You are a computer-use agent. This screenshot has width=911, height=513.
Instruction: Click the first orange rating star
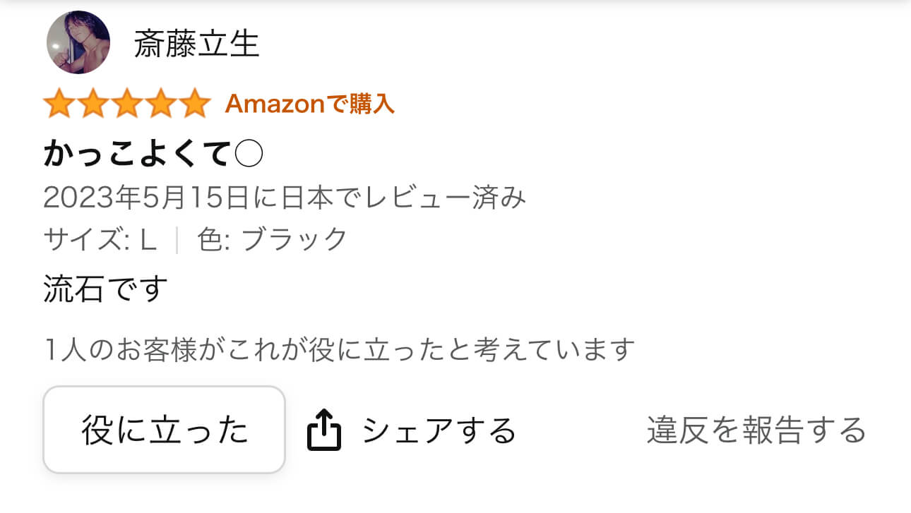click(x=59, y=104)
